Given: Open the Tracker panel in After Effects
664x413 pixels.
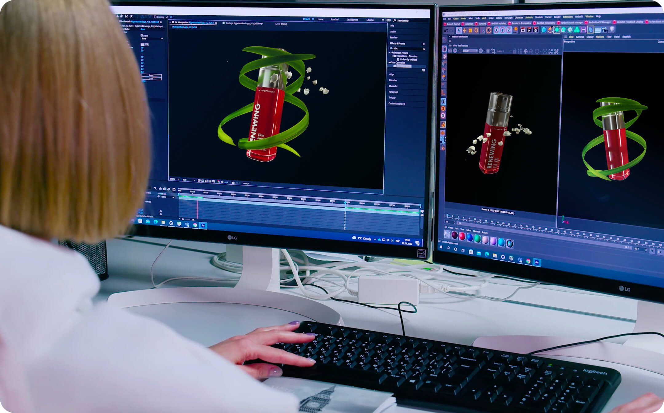Looking at the screenshot, I should coord(392,98).
